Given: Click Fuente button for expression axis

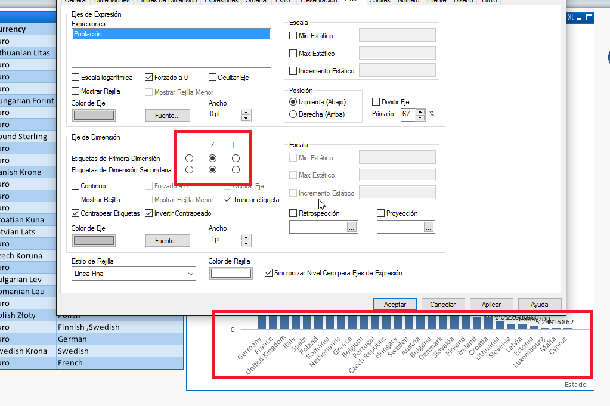Looking at the screenshot, I should [x=168, y=116].
